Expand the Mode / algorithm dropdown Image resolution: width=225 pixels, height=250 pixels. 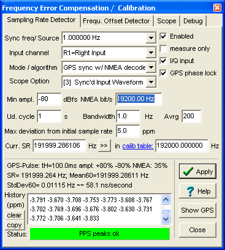151,67
